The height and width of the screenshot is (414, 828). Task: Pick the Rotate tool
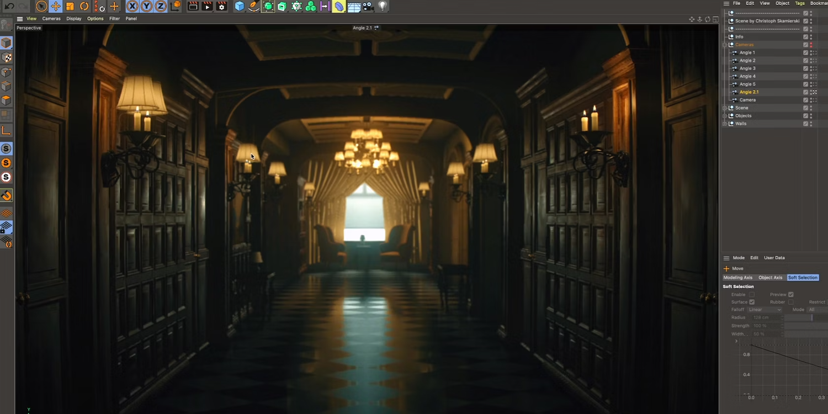pyautogui.click(x=84, y=6)
